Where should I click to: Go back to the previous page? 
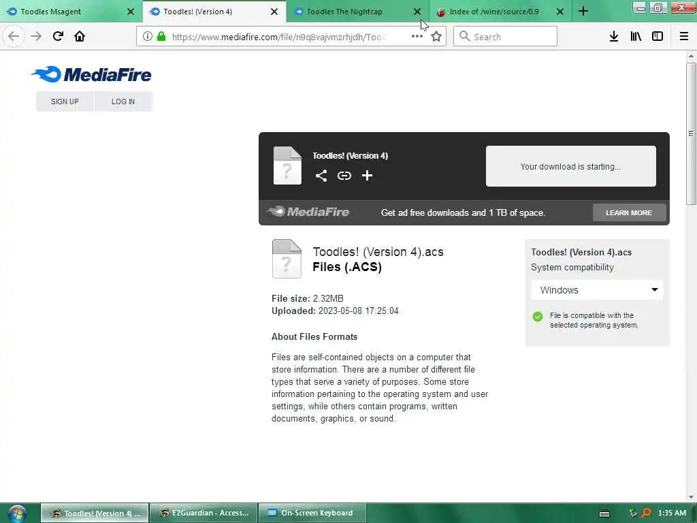pyautogui.click(x=14, y=37)
